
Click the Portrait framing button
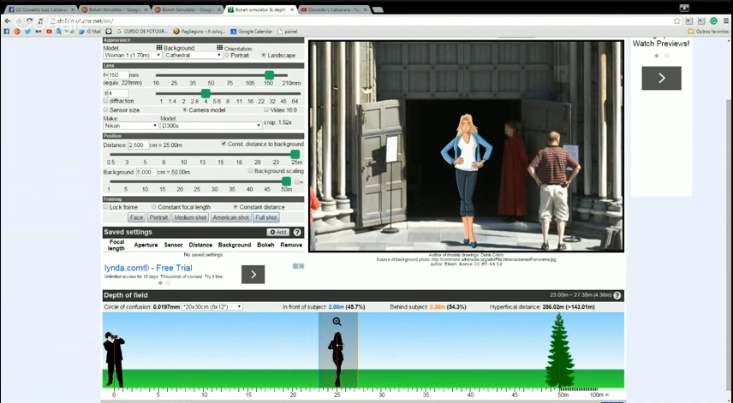click(x=158, y=217)
